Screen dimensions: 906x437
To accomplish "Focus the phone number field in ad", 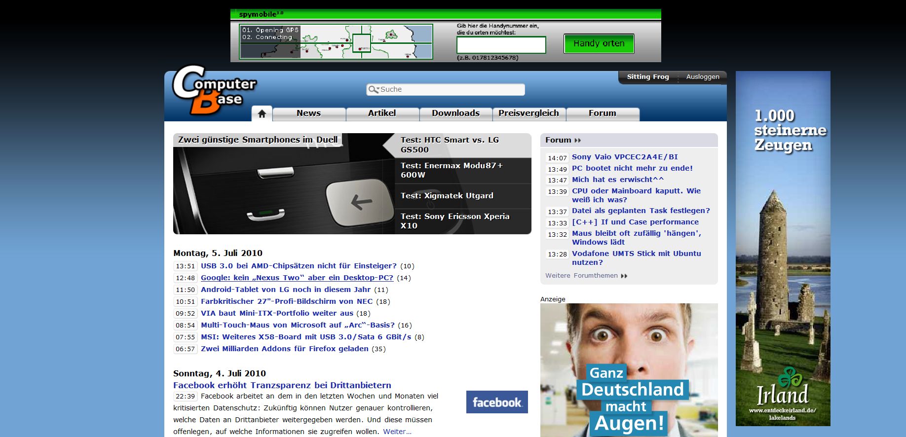I will [501, 45].
